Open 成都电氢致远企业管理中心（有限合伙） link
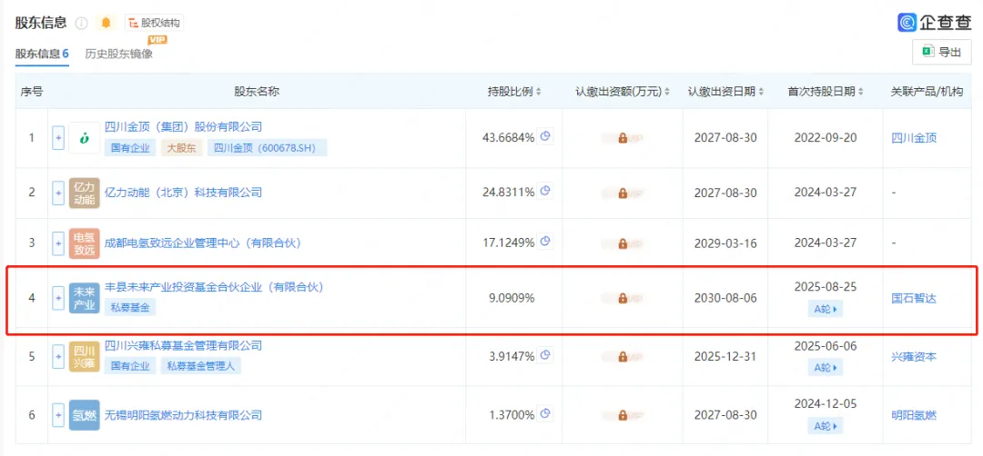 203,243
